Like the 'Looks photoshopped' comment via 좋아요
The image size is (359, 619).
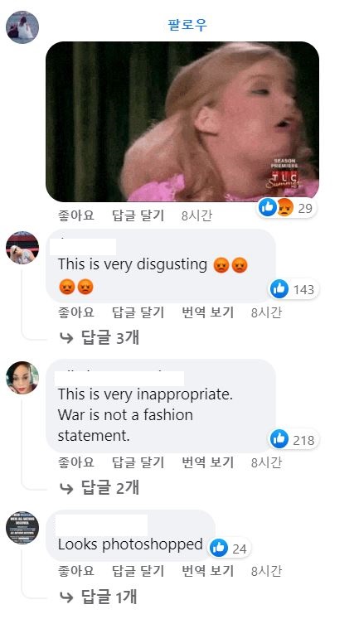click(x=76, y=571)
